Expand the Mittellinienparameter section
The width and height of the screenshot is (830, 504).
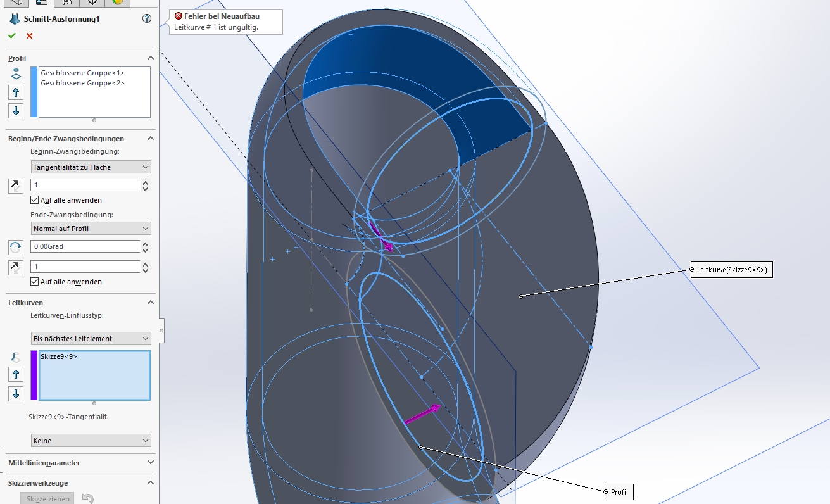click(x=150, y=463)
